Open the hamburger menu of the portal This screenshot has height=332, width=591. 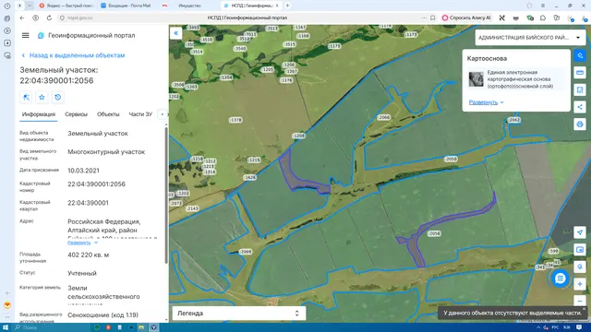pos(25,35)
